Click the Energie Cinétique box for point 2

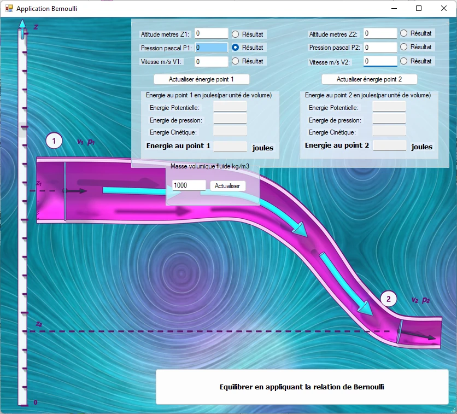(x=389, y=131)
